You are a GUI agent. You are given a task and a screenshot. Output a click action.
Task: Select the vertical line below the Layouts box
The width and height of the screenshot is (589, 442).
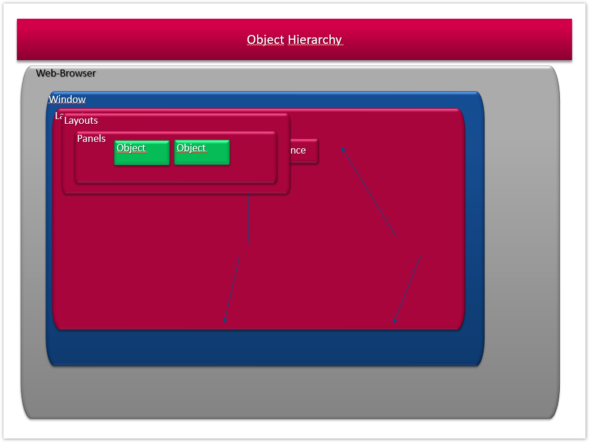pyautogui.click(x=249, y=219)
